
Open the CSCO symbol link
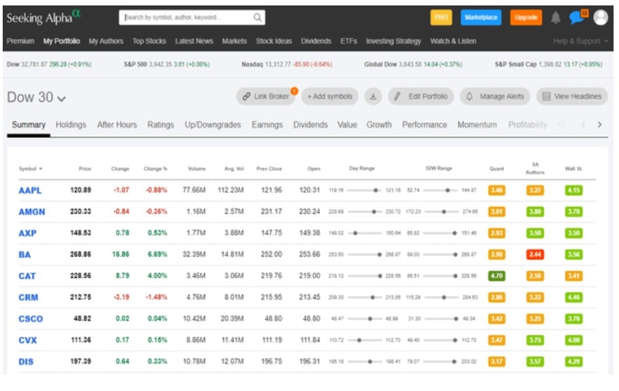coord(31,319)
